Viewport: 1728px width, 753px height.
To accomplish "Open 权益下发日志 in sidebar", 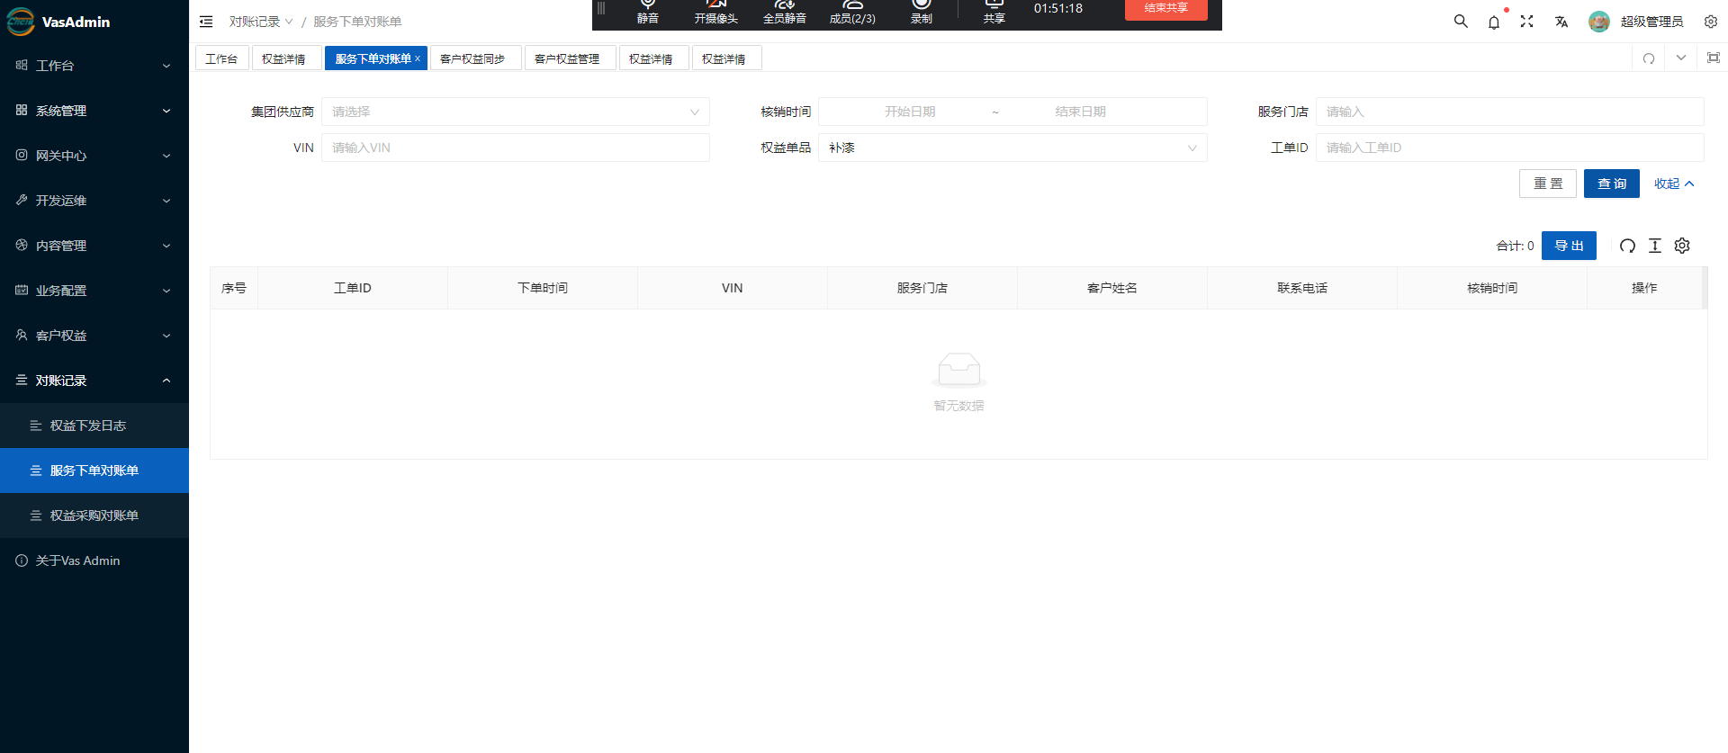I will pyautogui.click(x=94, y=426).
